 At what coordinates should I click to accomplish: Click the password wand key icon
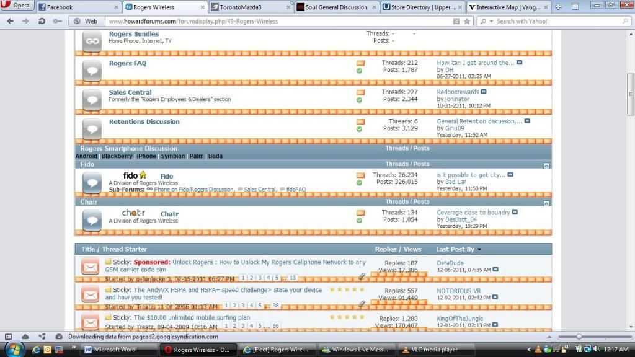(57, 21)
